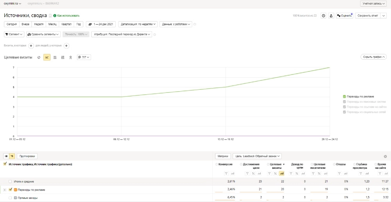Select the column chart view icon

(63, 57)
